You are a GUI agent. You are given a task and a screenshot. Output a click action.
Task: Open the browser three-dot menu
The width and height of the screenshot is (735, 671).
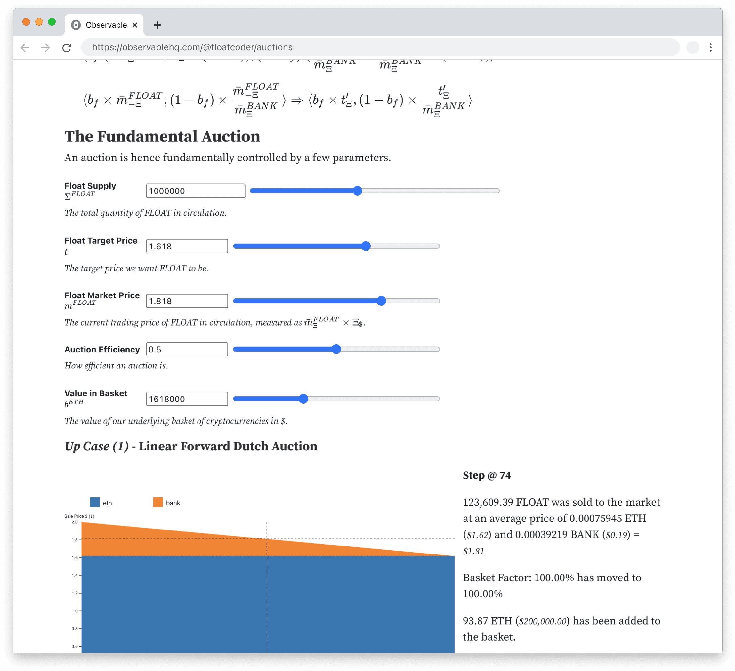(710, 47)
